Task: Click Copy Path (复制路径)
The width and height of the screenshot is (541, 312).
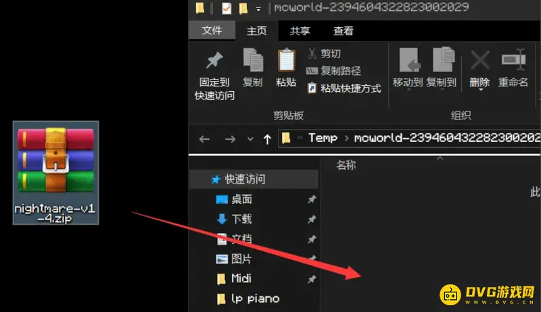Action: coord(333,71)
